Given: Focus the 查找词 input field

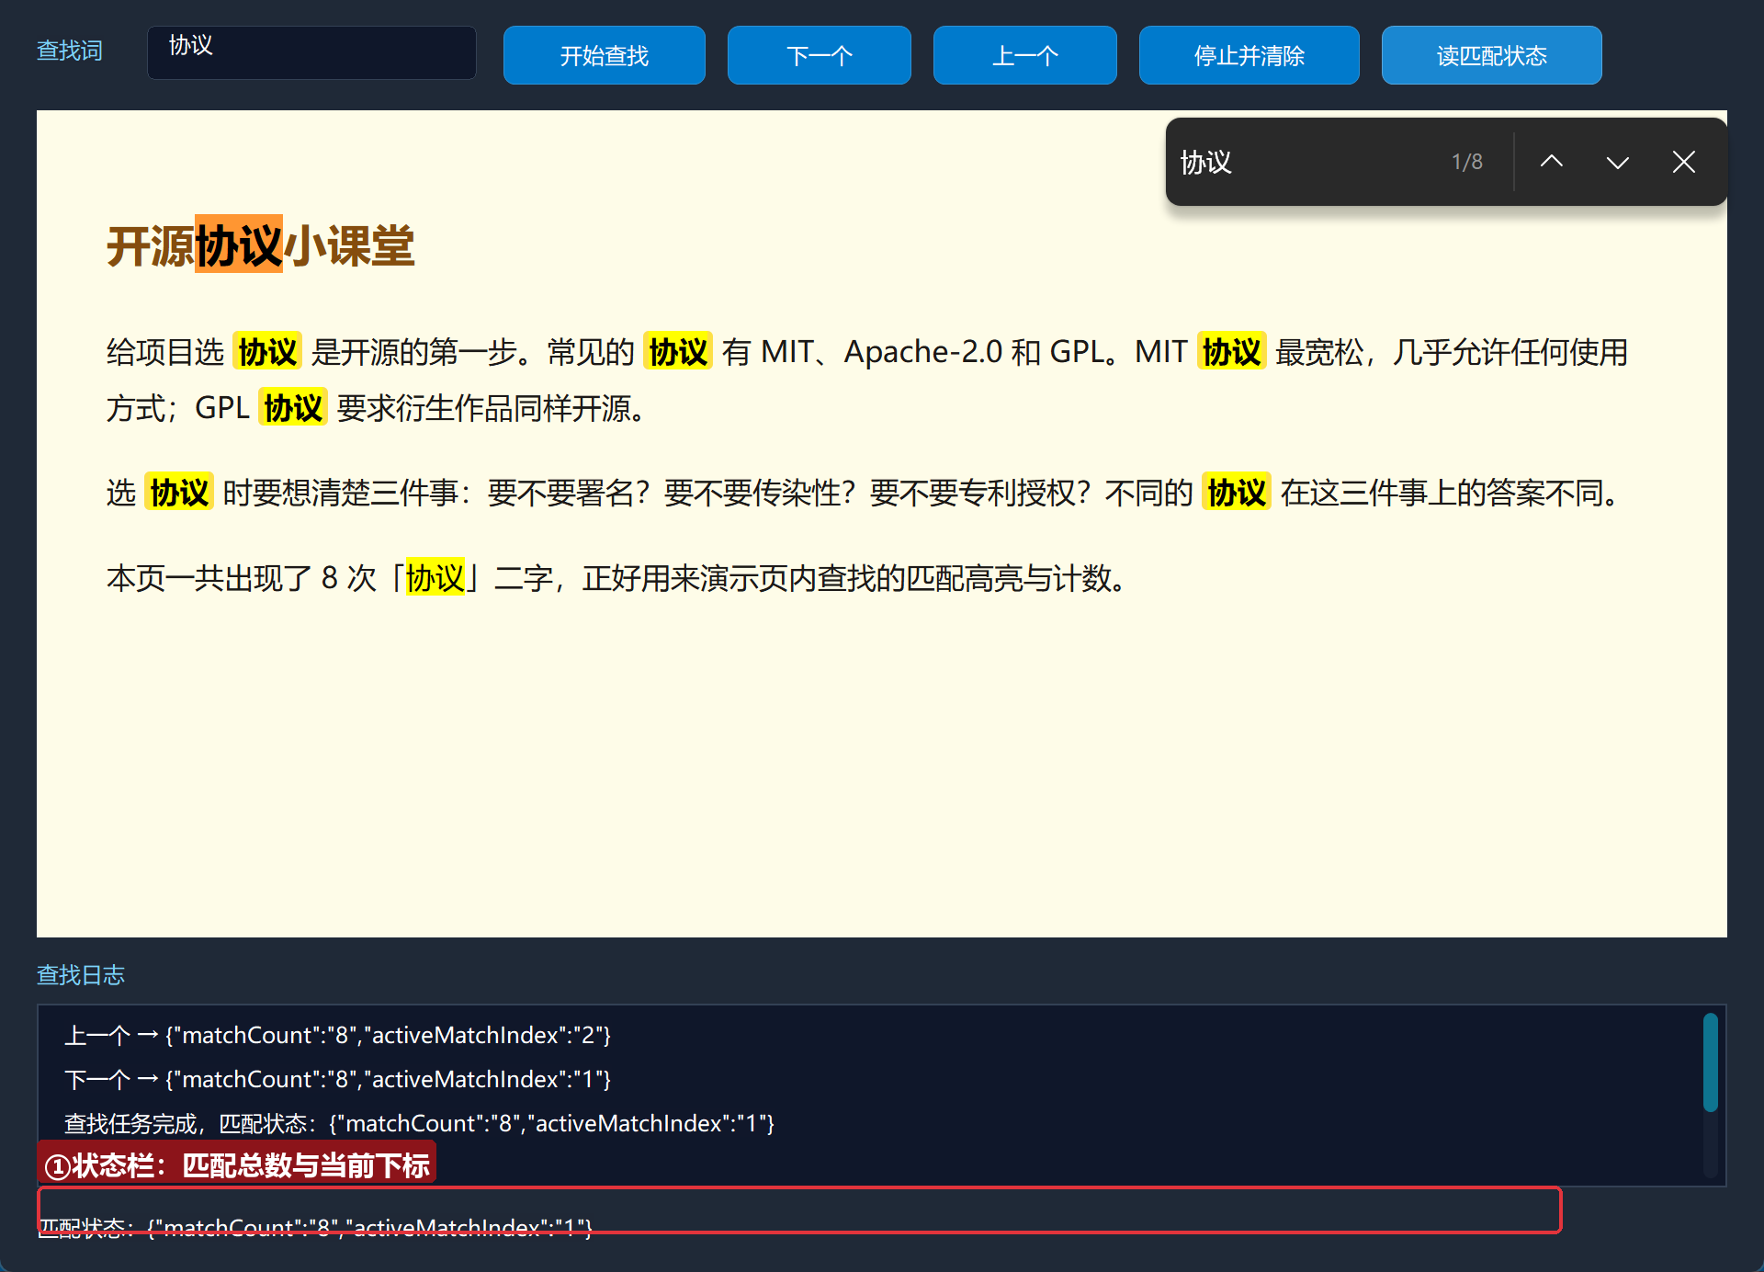Looking at the screenshot, I should 311,52.
